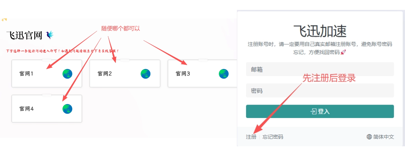
Task: Click the rocket emoji after 方便找回密码
Action: coord(343,52)
